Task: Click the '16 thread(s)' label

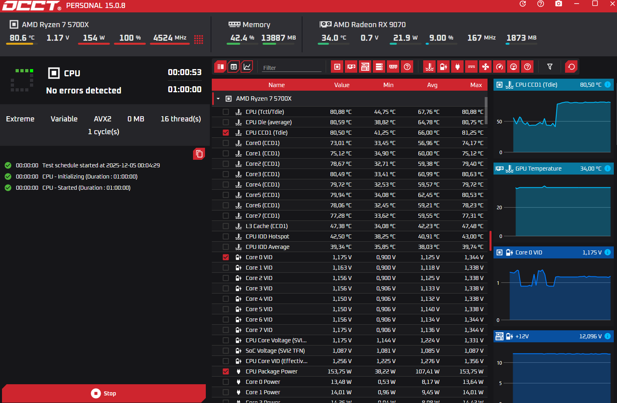Action: point(181,119)
